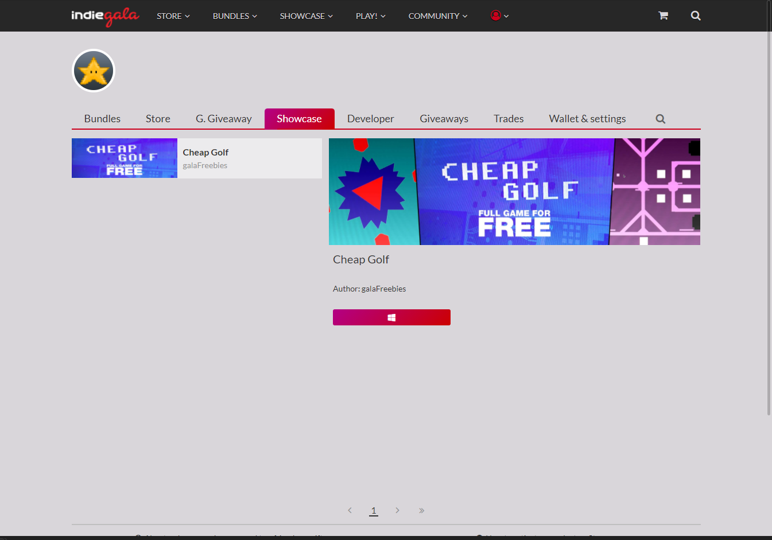Click galaFreebies under list item

(x=205, y=165)
